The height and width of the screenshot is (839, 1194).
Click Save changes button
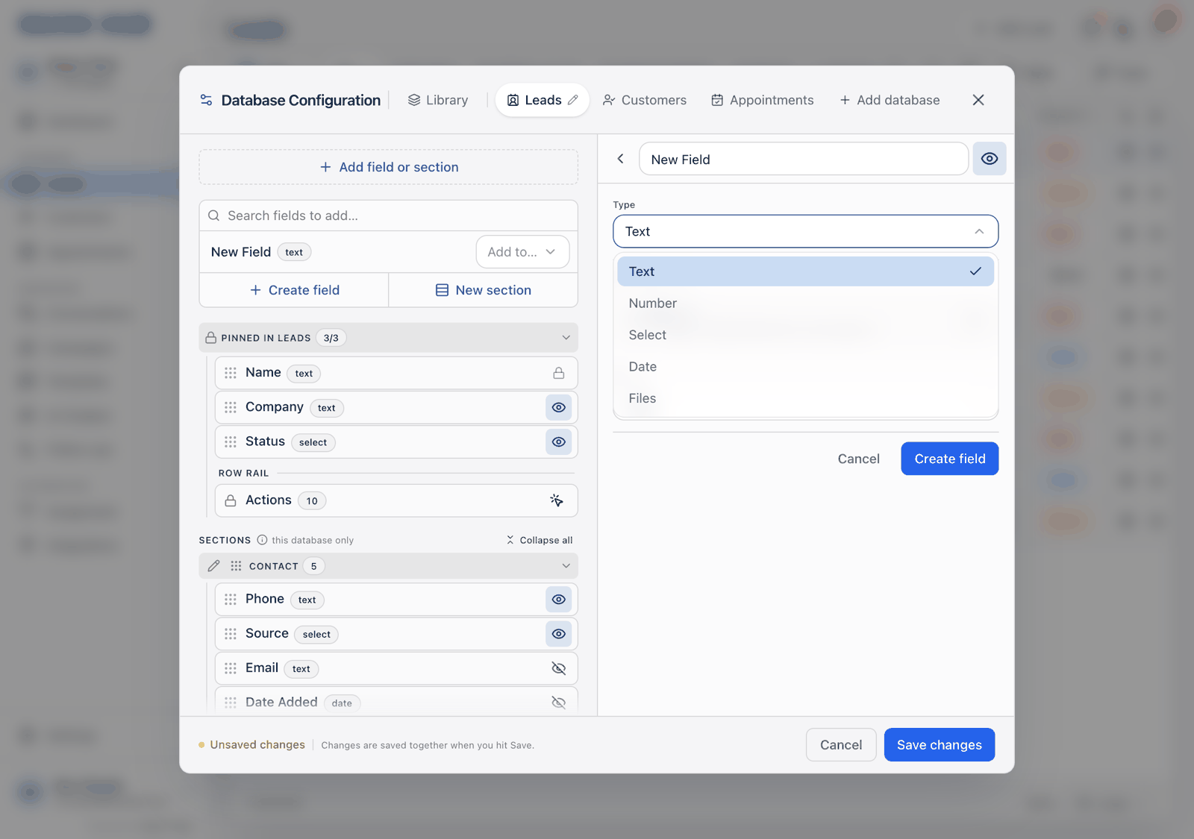(x=939, y=745)
